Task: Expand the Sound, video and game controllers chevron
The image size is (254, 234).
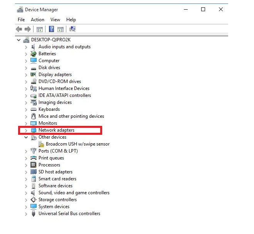Action: (26, 193)
